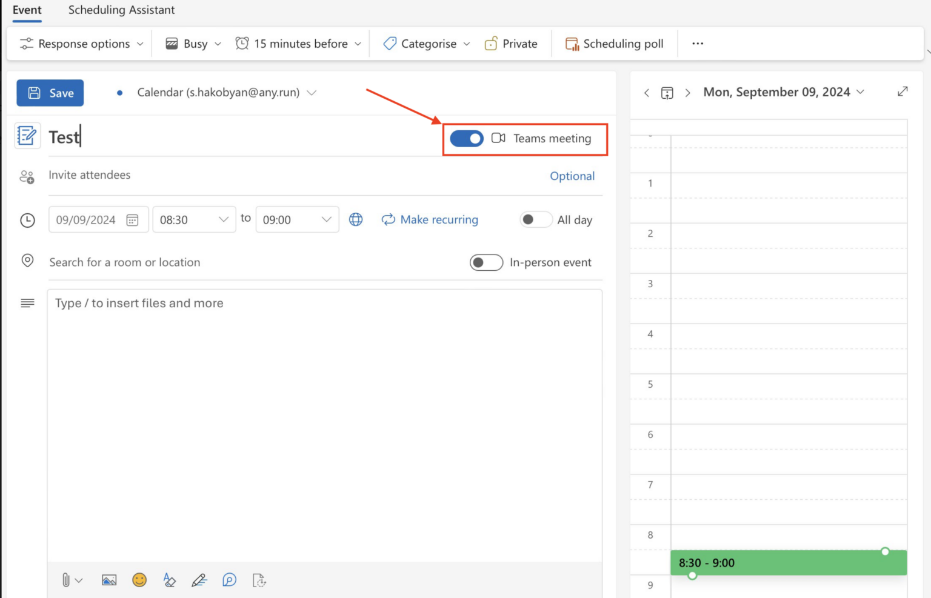Viewport: 931px width, 598px height.
Task: Enable the All day toggle
Action: (x=536, y=219)
